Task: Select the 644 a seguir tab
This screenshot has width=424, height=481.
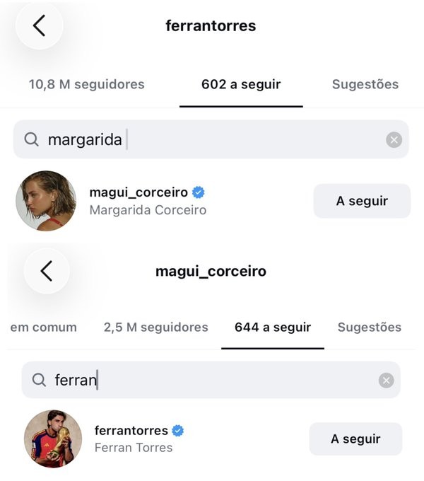Action: [x=273, y=328]
